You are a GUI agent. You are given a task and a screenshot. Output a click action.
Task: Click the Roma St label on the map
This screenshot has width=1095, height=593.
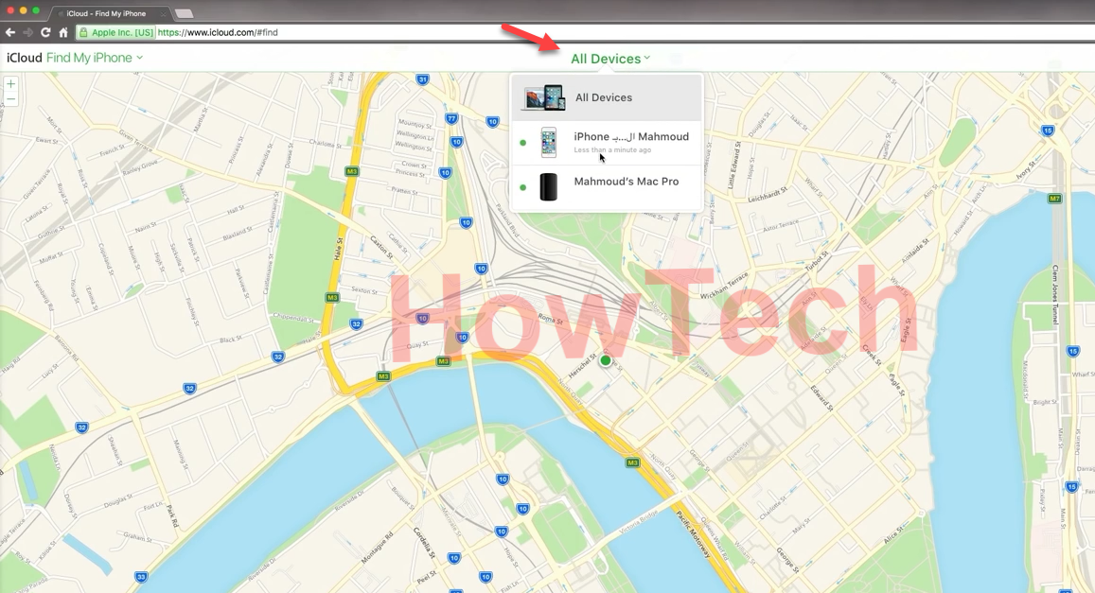(550, 319)
